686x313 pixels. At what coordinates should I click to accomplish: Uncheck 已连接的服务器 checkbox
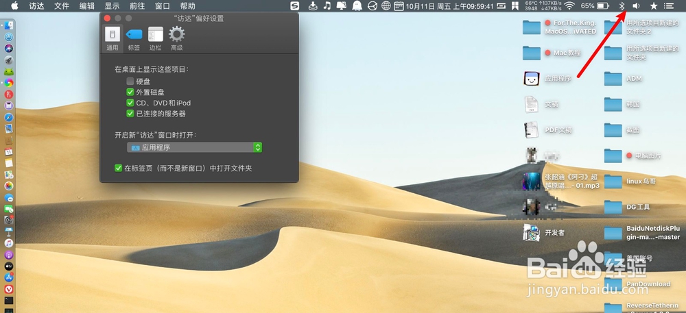click(130, 114)
